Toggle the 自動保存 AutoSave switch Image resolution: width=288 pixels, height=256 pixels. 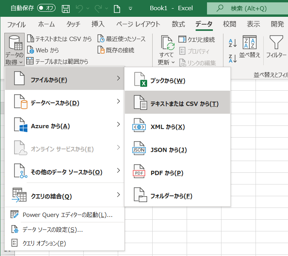tap(46, 8)
